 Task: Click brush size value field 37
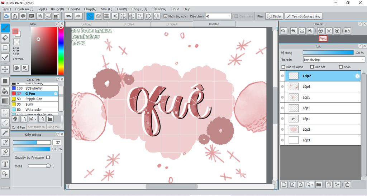click(57, 142)
